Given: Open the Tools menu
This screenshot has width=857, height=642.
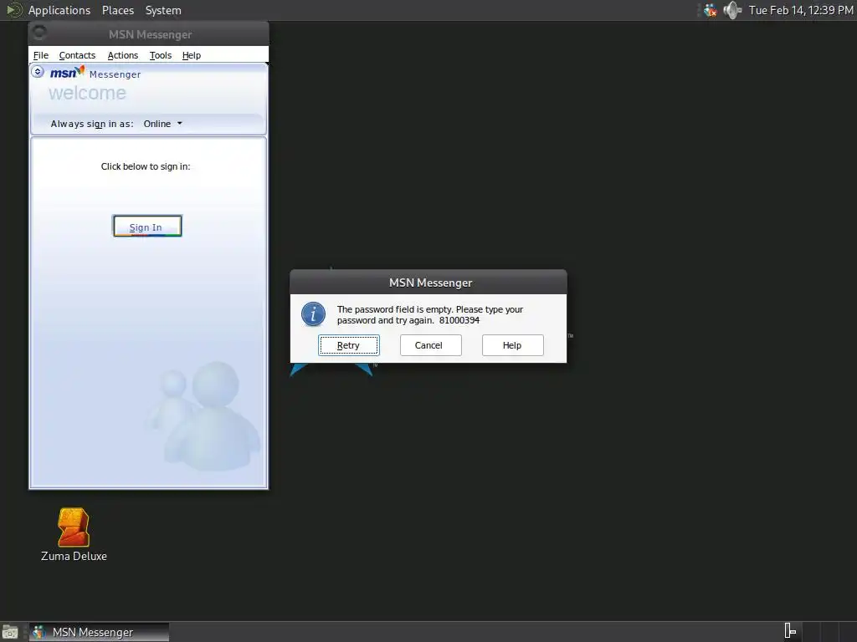Looking at the screenshot, I should [x=160, y=55].
